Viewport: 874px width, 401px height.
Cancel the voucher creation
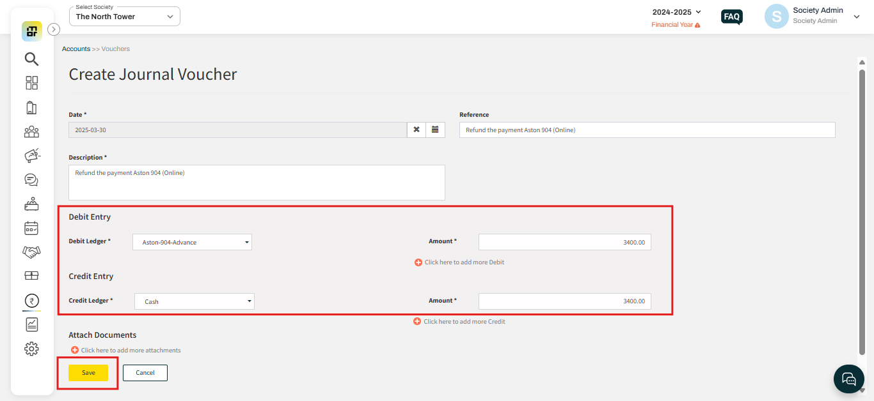pos(145,373)
